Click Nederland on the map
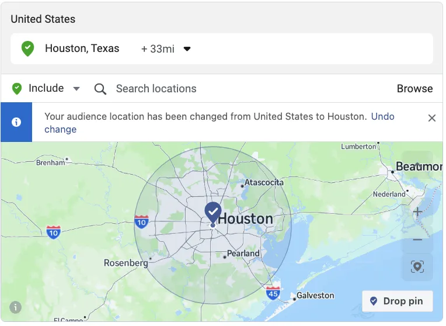The image size is (446, 326). point(389,194)
